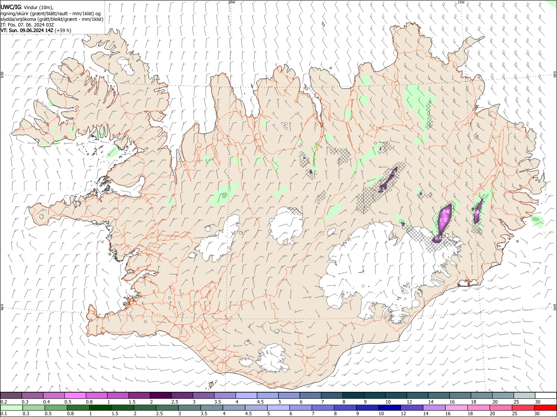Pick the 0.8–1 swatch in the green rain scale
The image size is (557, 417).
click(79, 408)
